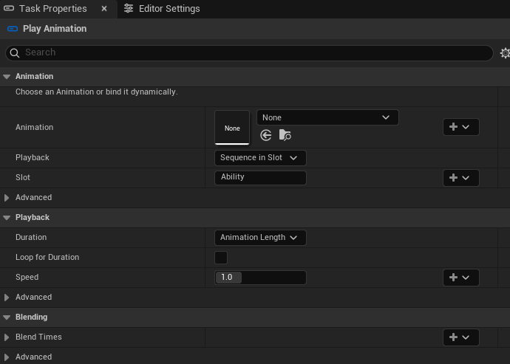Click the Play Animation title text
Screen dimensions: 510x364
(x=55, y=29)
